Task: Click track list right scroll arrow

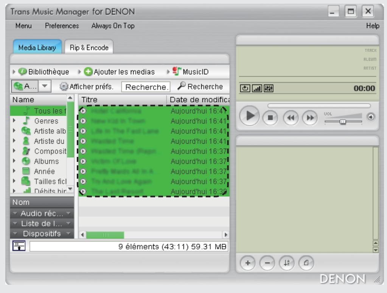Action: (225, 234)
